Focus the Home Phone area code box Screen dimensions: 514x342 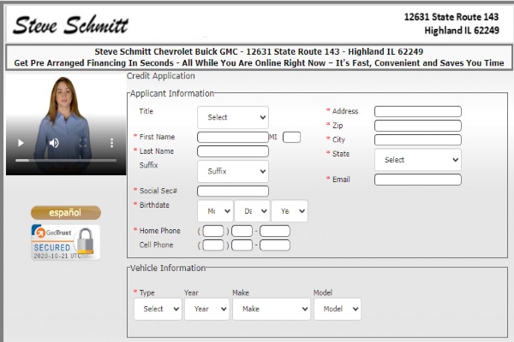[213, 231]
